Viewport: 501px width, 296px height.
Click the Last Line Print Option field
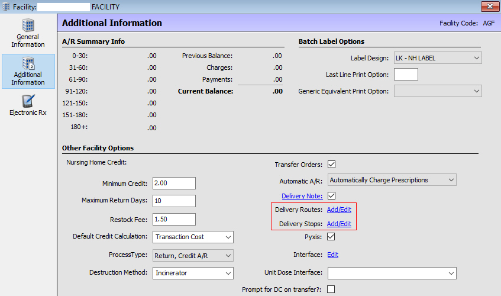tap(406, 75)
